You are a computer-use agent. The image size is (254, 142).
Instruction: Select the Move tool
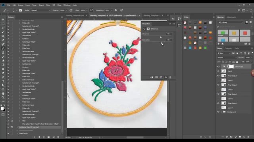click(3, 20)
